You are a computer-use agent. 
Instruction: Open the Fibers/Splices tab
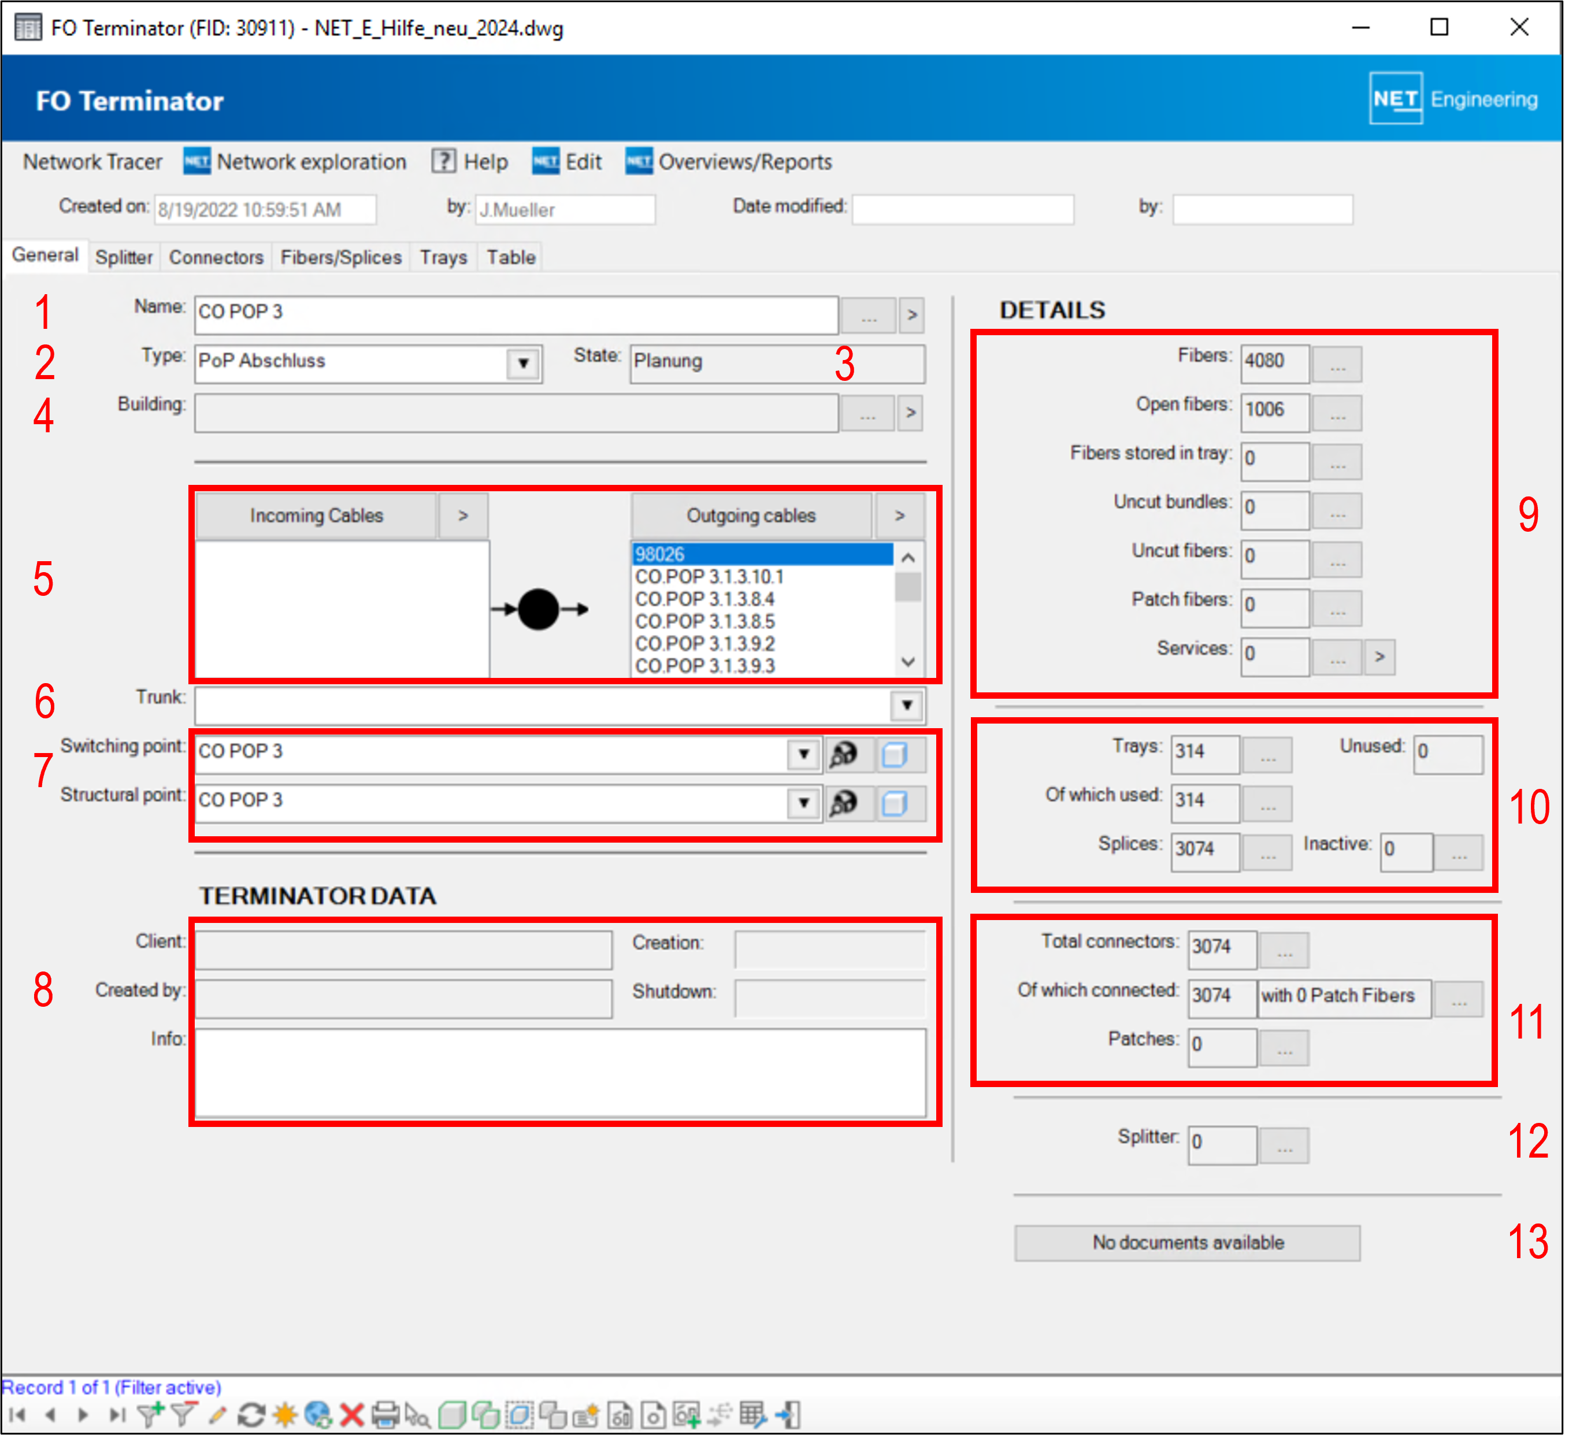[x=341, y=257]
